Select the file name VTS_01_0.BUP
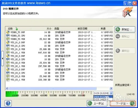 coord(18,42)
